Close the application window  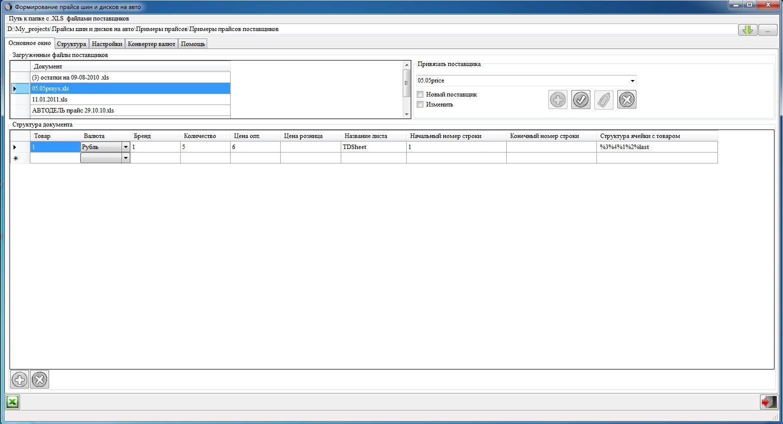768,5
